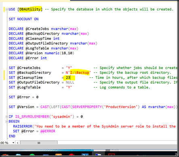Click the IS_SRVROLEMEMBER function name
Screen dimensions: 179x157
point(32,117)
